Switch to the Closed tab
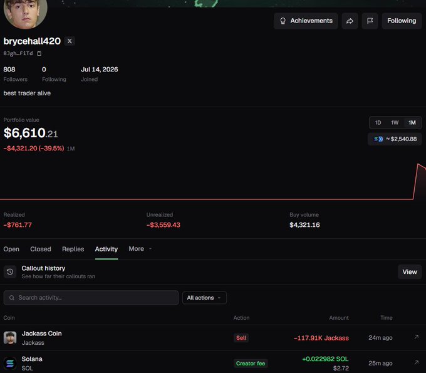Image resolution: width=426 pixels, height=373 pixels. pyautogui.click(x=41, y=249)
